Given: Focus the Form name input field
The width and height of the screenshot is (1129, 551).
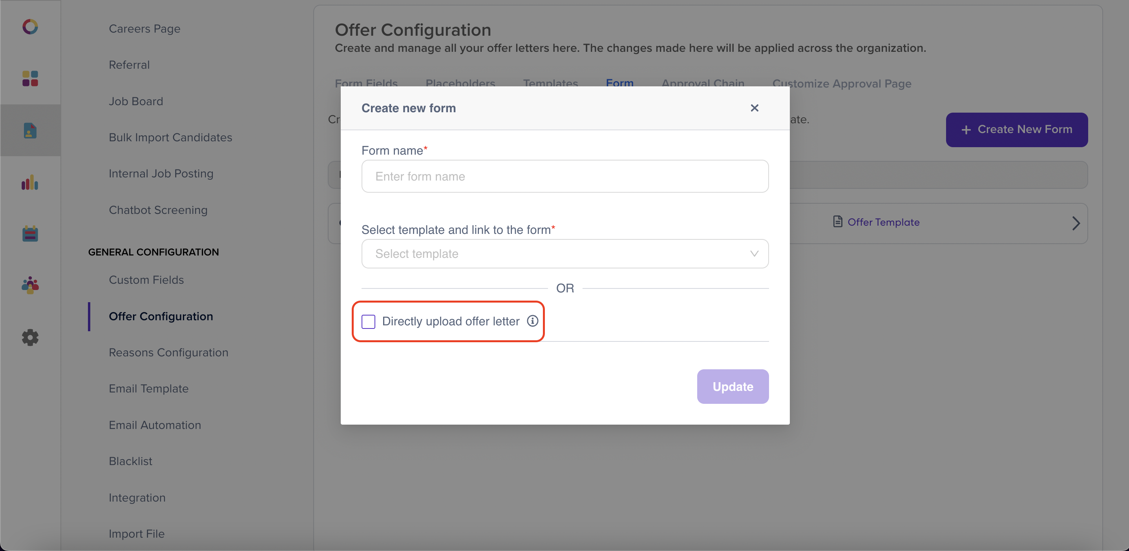Looking at the screenshot, I should click(565, 176).
